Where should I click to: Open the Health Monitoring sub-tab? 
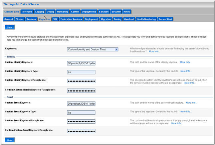click(x=146, y=19)
